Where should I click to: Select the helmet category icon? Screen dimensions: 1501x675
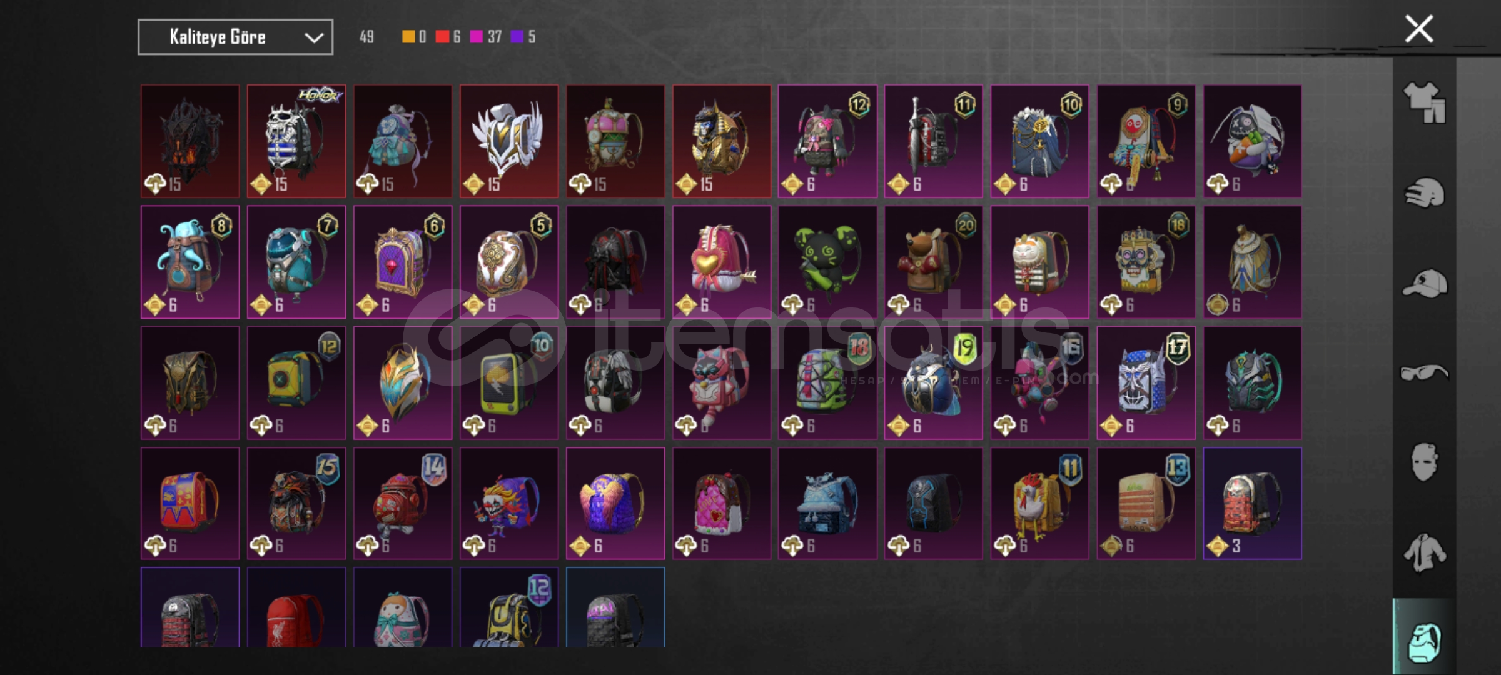pos(1424,193)
